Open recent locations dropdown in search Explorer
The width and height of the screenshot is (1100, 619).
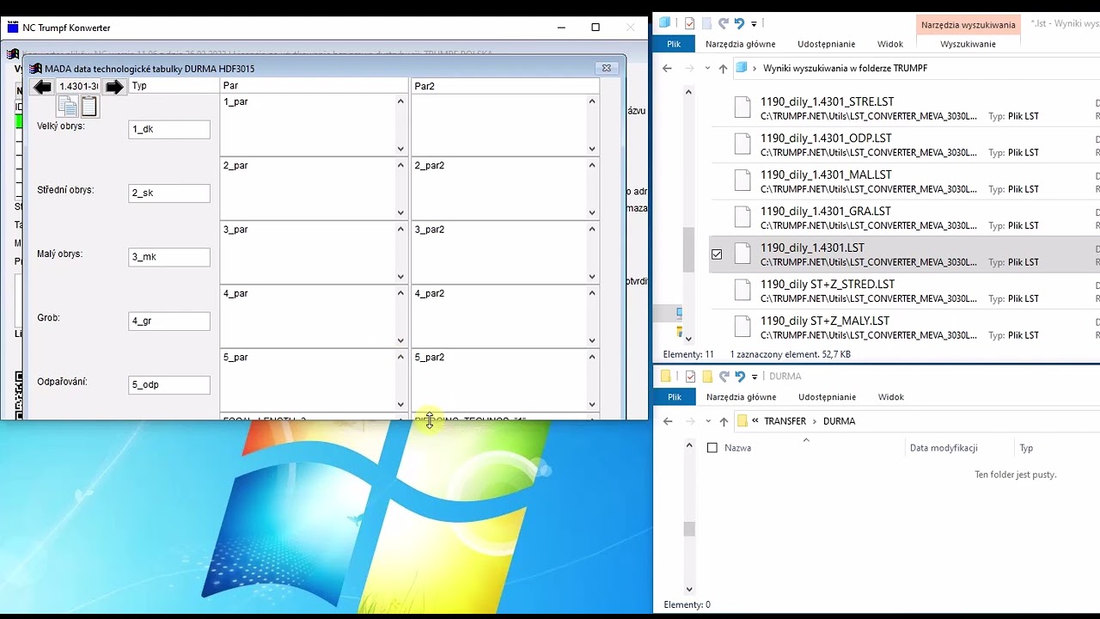[x=706, y=69]
